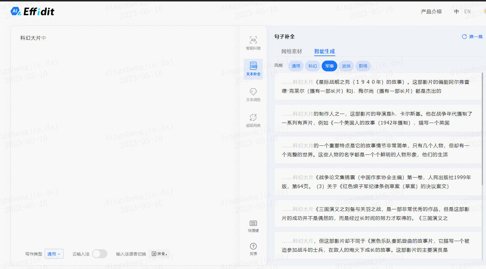Insert suggestion mentioning 星际战舰之死
The height and width of the screenshot is (269, 486).
coord(378,86)
